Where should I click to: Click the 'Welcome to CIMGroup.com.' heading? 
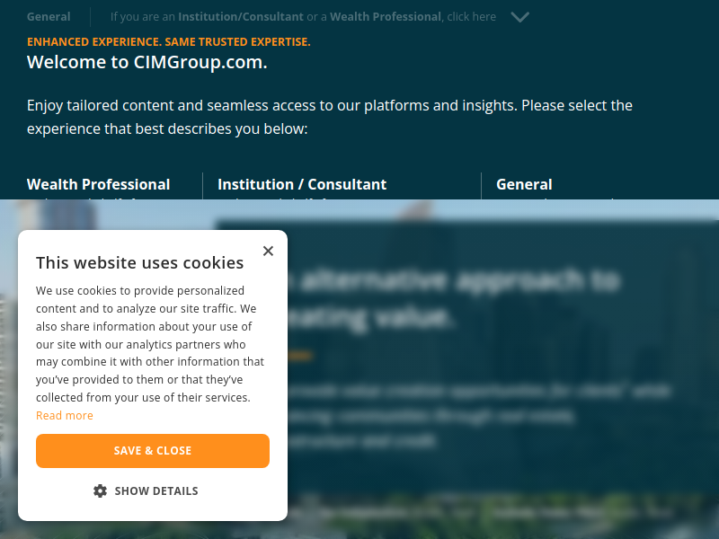147,62
